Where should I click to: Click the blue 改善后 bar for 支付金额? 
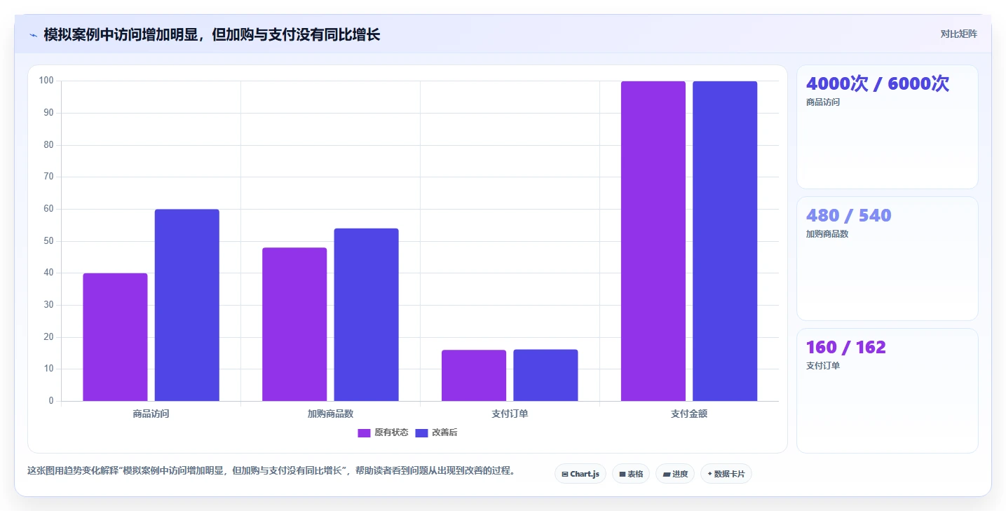click(x=725, y=241)
